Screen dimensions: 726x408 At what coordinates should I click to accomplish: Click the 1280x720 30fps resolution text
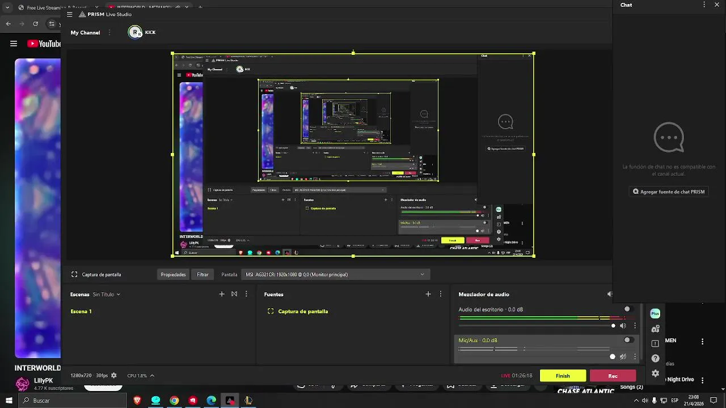[x=89, y=376]
